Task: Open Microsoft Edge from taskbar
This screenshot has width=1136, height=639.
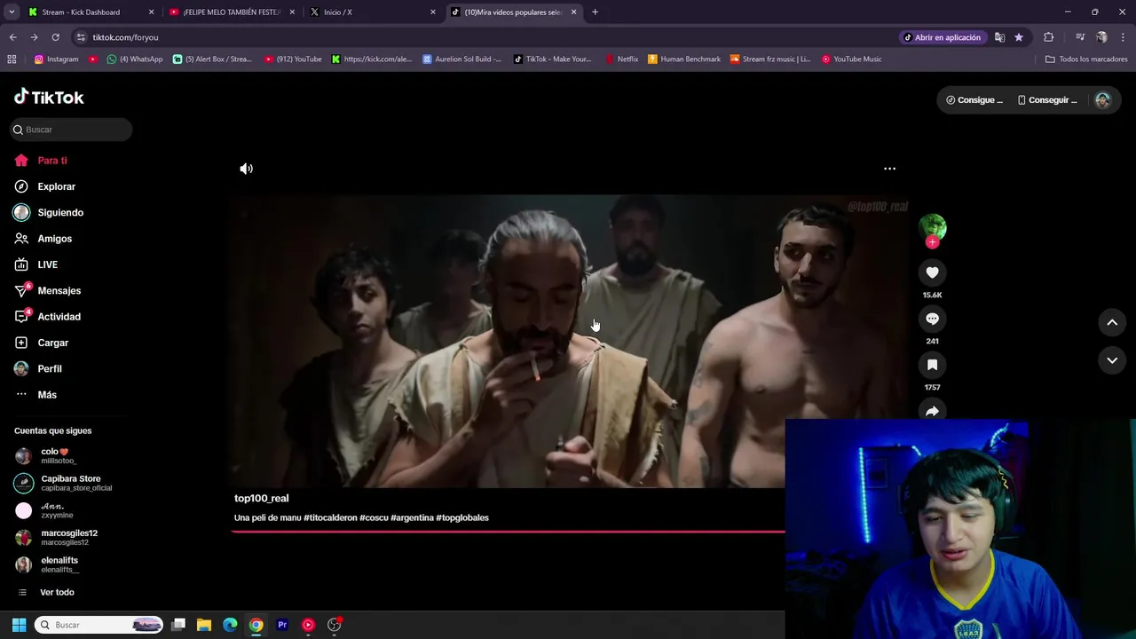Action: pyautogui.click(x=230, y=625)
